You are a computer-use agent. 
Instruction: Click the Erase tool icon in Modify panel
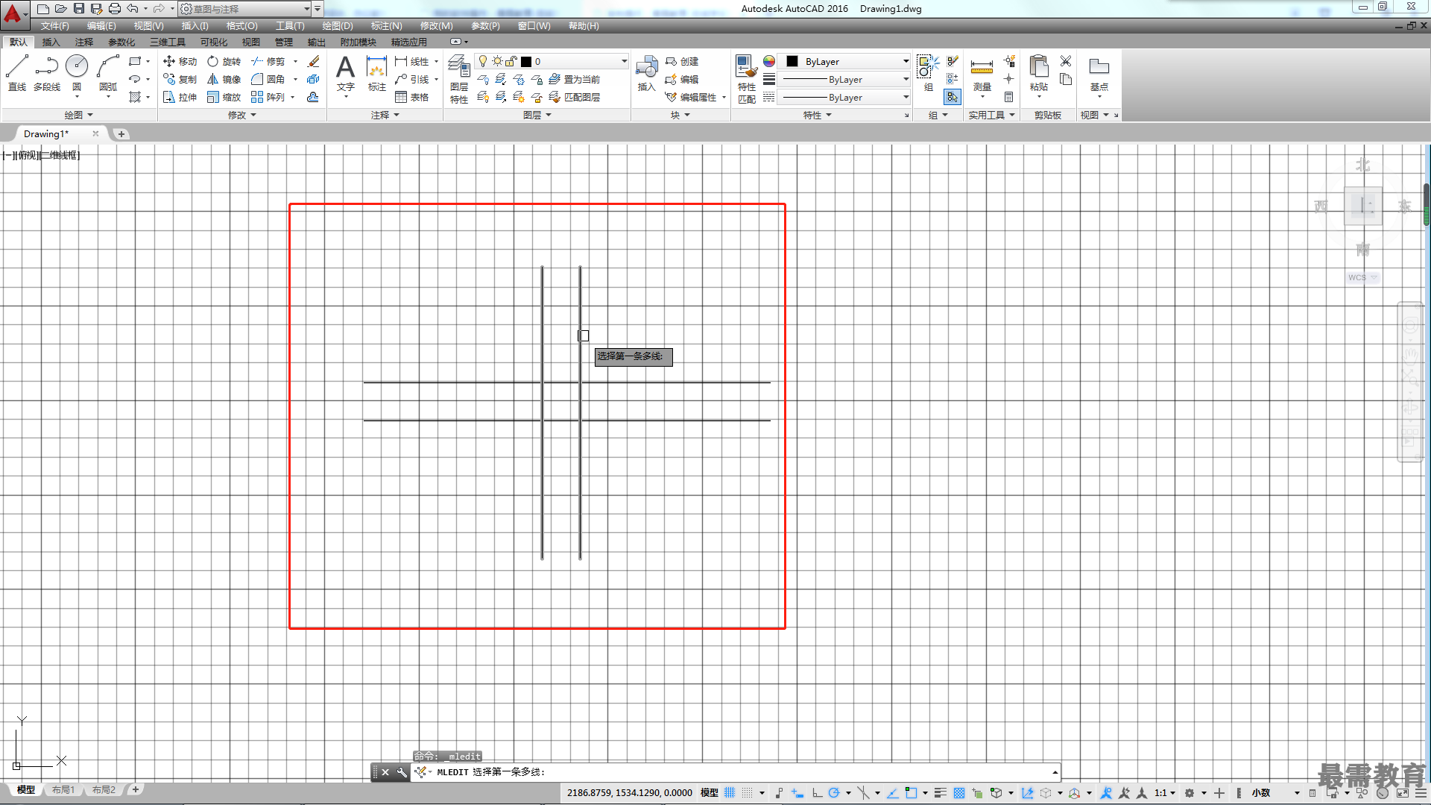(x=314, y=61)
